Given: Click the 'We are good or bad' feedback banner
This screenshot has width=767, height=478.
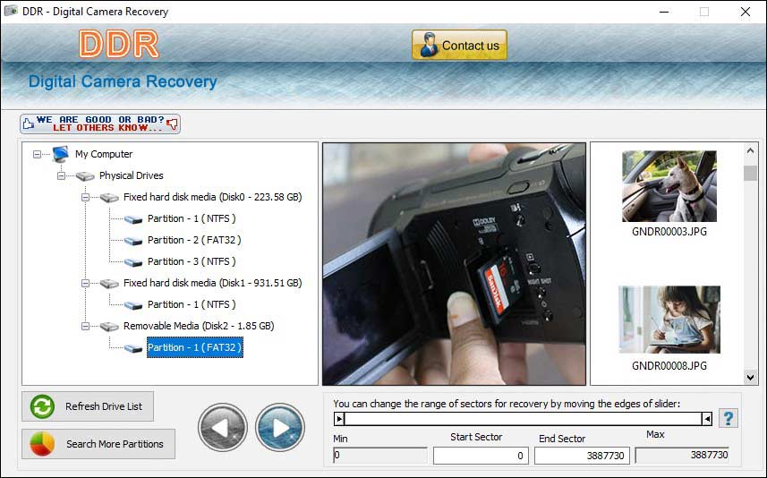Looking at the screenshot, I should coord(100,124).
